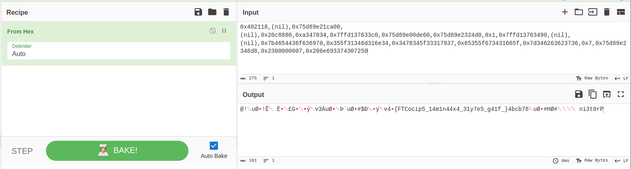Maximise the output pane
The height and width of the screenshot is (169, 631).
(621, 94)
